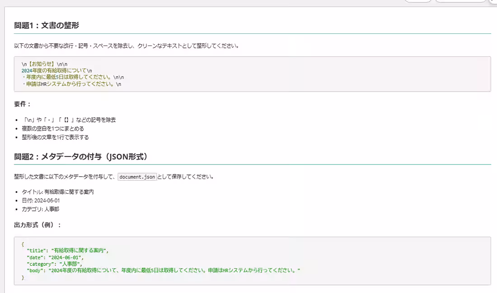
Task: Click the 問題1：文書の整形 heading
Action: [47, 25]
